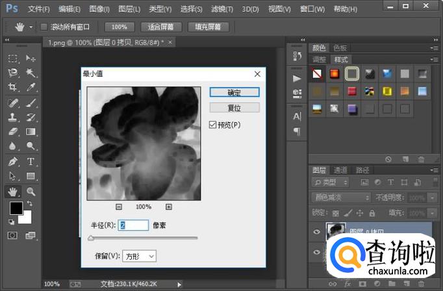The width and height of the screenshot is (443, 291).
Task: Enable 滚动所有窗口 checkbox
Action: click(44, 27)
